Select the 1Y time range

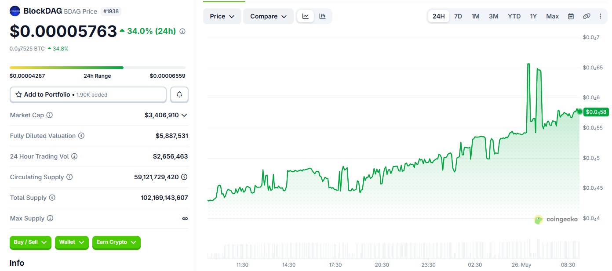(533, 16)
